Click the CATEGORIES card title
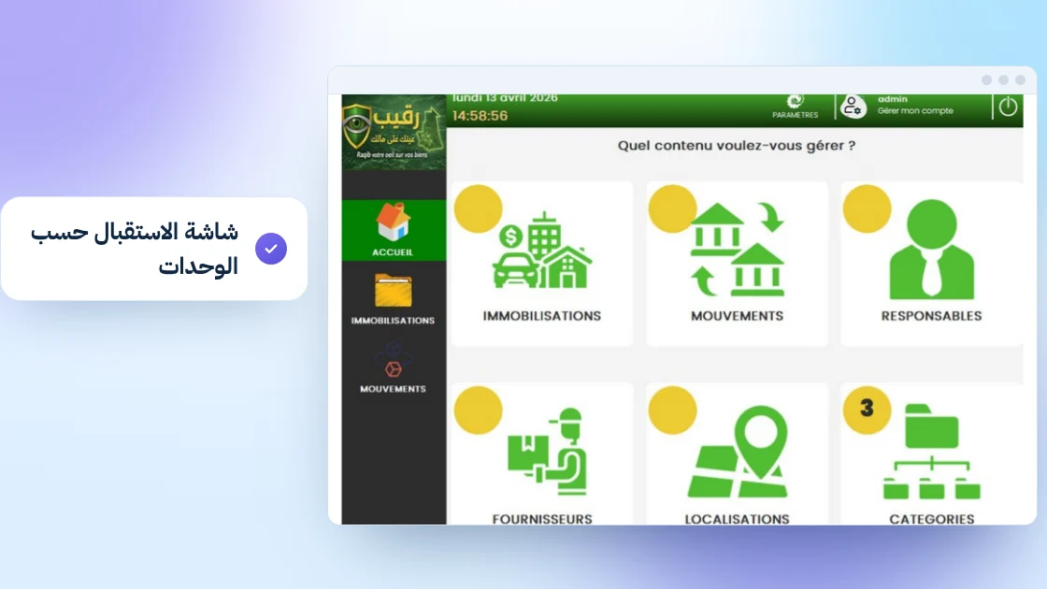 [931, 519]
